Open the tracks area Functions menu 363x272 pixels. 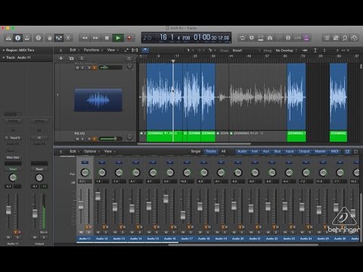coord(93,50)
